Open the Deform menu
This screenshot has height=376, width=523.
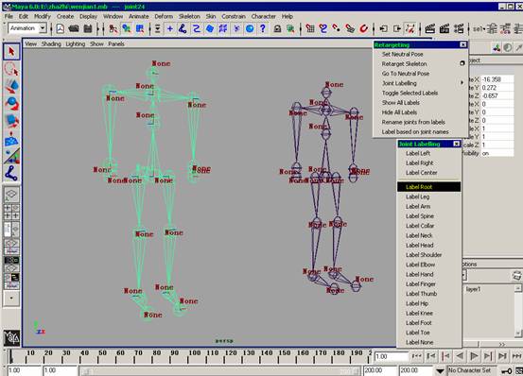pyautogui.click(x=164, y=16)
